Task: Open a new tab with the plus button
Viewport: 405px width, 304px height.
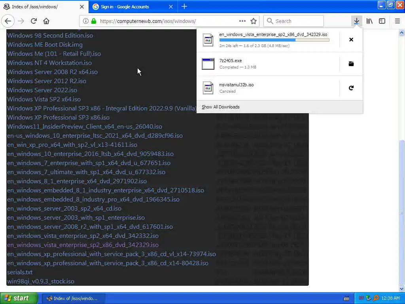Action: [x=184, y=6]
